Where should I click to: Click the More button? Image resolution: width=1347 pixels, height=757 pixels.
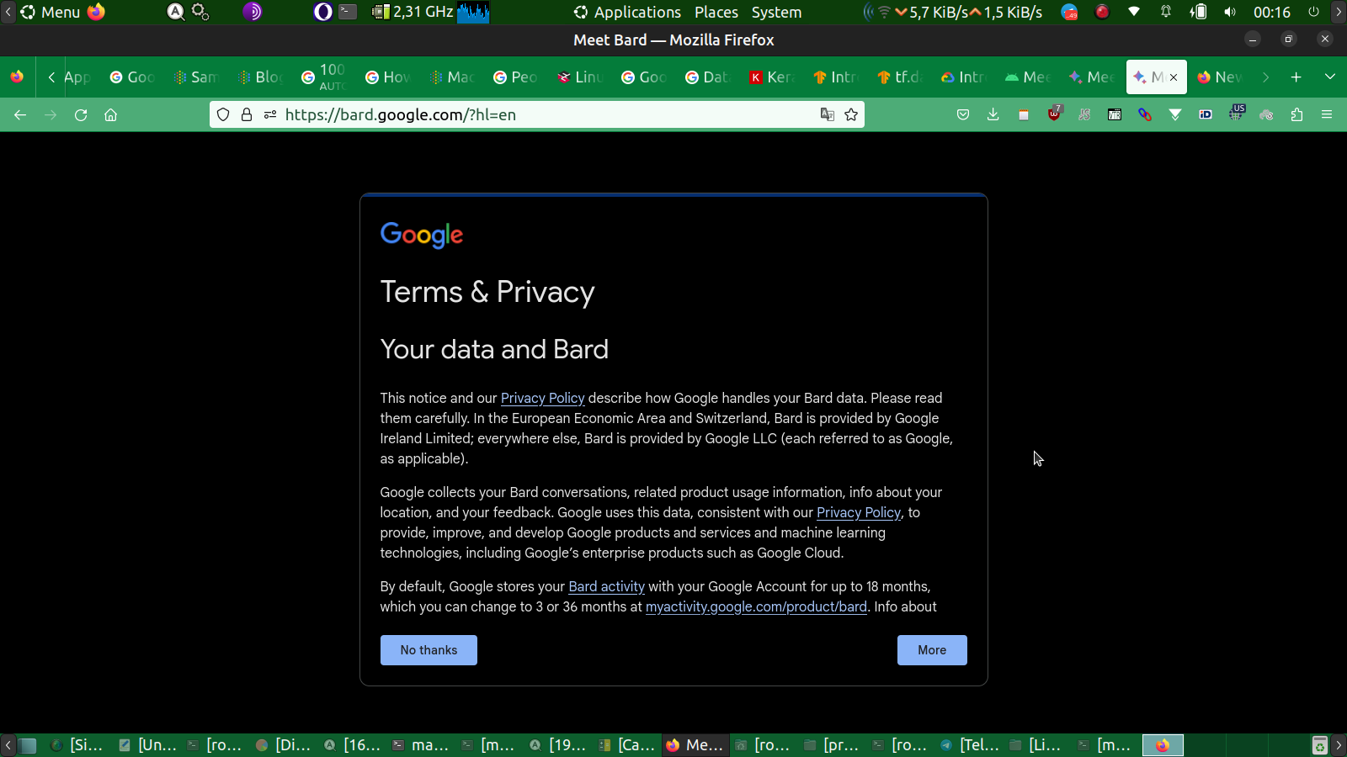point(932,650)
